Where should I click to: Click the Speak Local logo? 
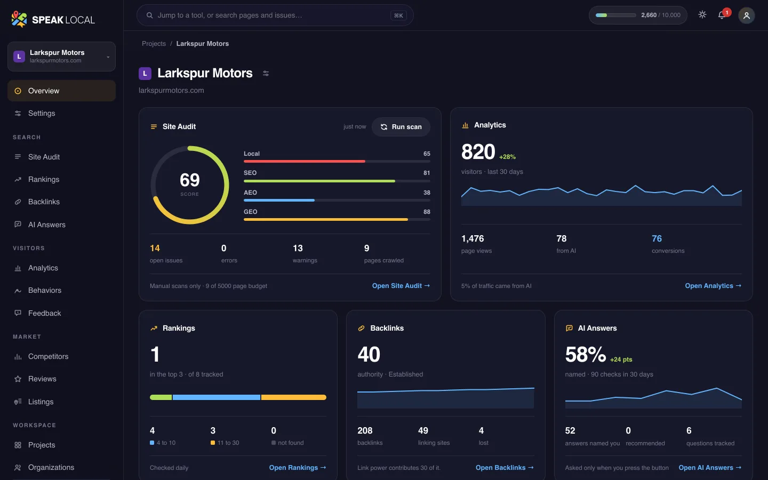(x=53, y=20)
